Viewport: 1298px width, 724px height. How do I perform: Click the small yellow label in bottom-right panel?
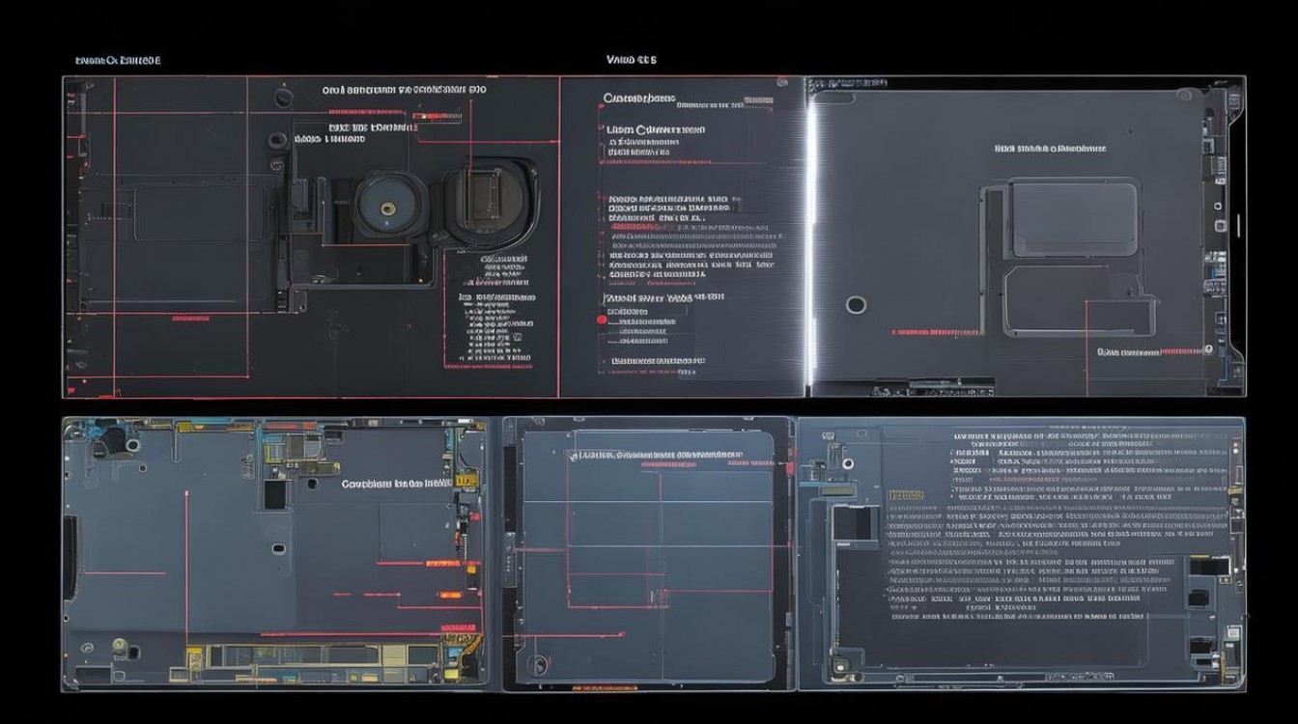[904, 495]
